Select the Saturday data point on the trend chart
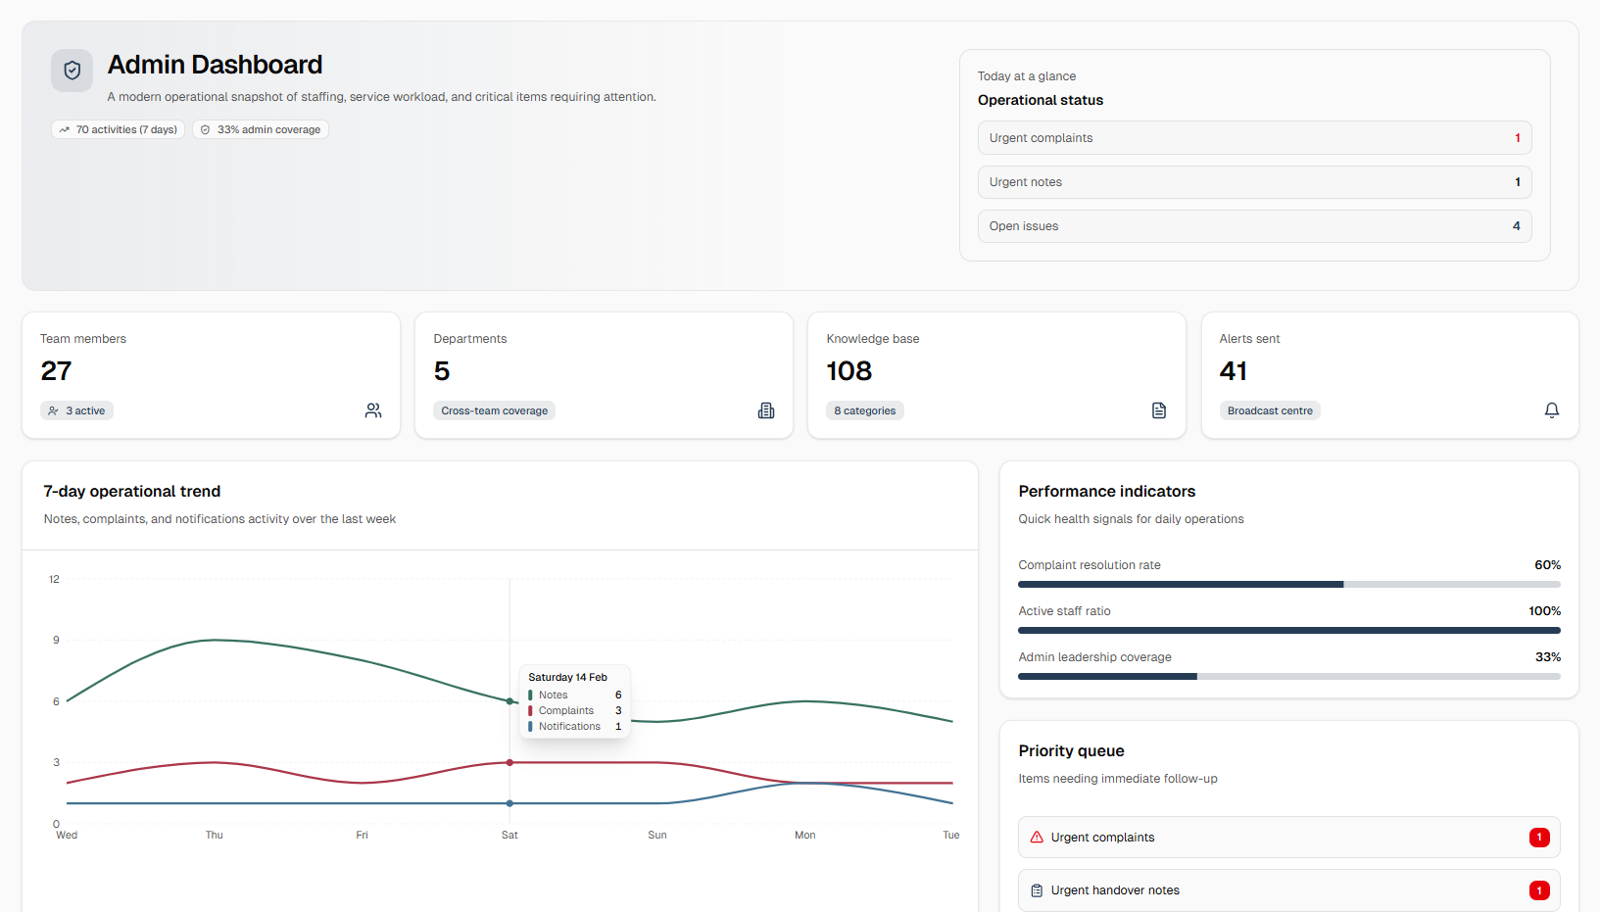Screen dimensions: 1600x912 click(509, 700)
